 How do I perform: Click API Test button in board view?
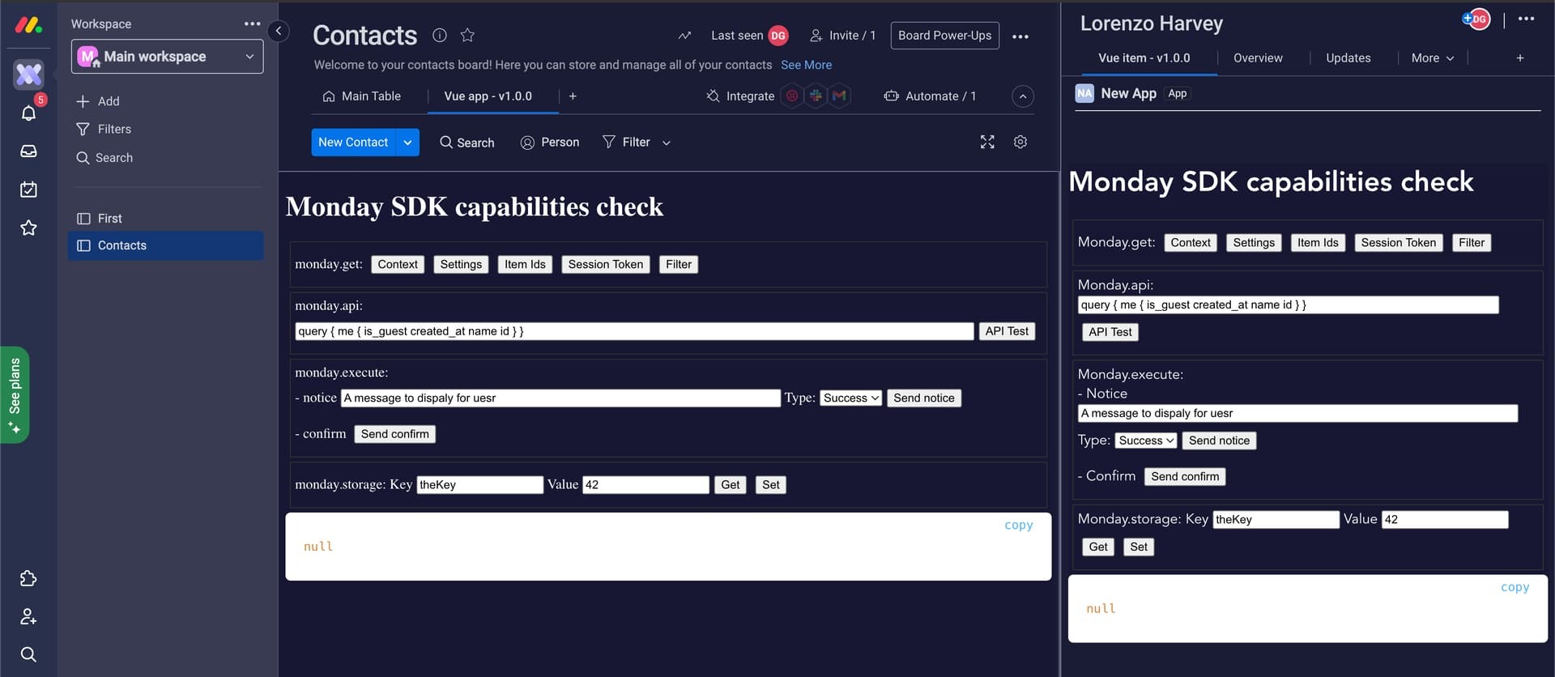pos(1007,331)
